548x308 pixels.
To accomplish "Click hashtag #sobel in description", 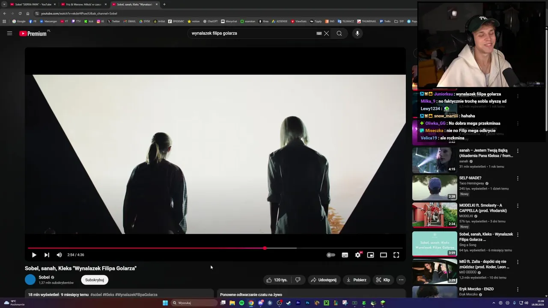I will pyautogui.click(x=96, y=295).
